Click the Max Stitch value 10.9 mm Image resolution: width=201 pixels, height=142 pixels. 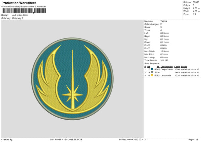[x=165, y=51]
